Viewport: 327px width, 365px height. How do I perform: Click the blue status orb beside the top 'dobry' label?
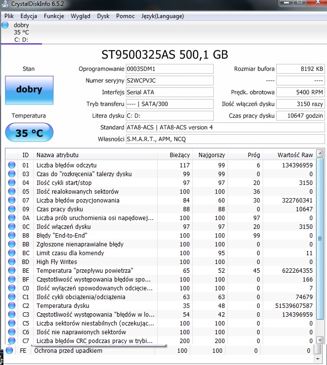pyautogui.click(x=5, y=25)
